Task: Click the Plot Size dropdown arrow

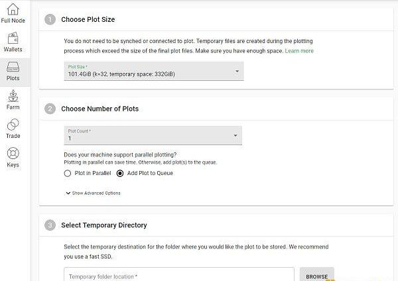Action: coord(237,72)
